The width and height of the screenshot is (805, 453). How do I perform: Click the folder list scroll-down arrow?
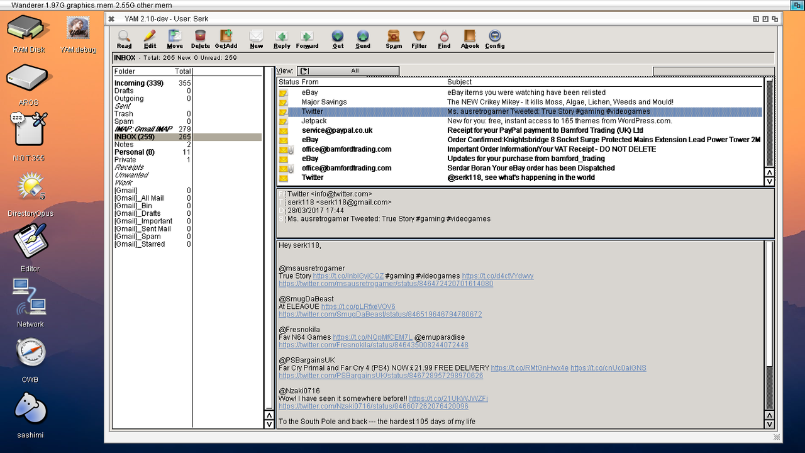click(x=269, y=424)
